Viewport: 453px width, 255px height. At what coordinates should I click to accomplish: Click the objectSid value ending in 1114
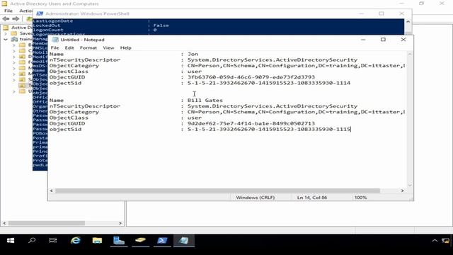(x=269, y=83)
